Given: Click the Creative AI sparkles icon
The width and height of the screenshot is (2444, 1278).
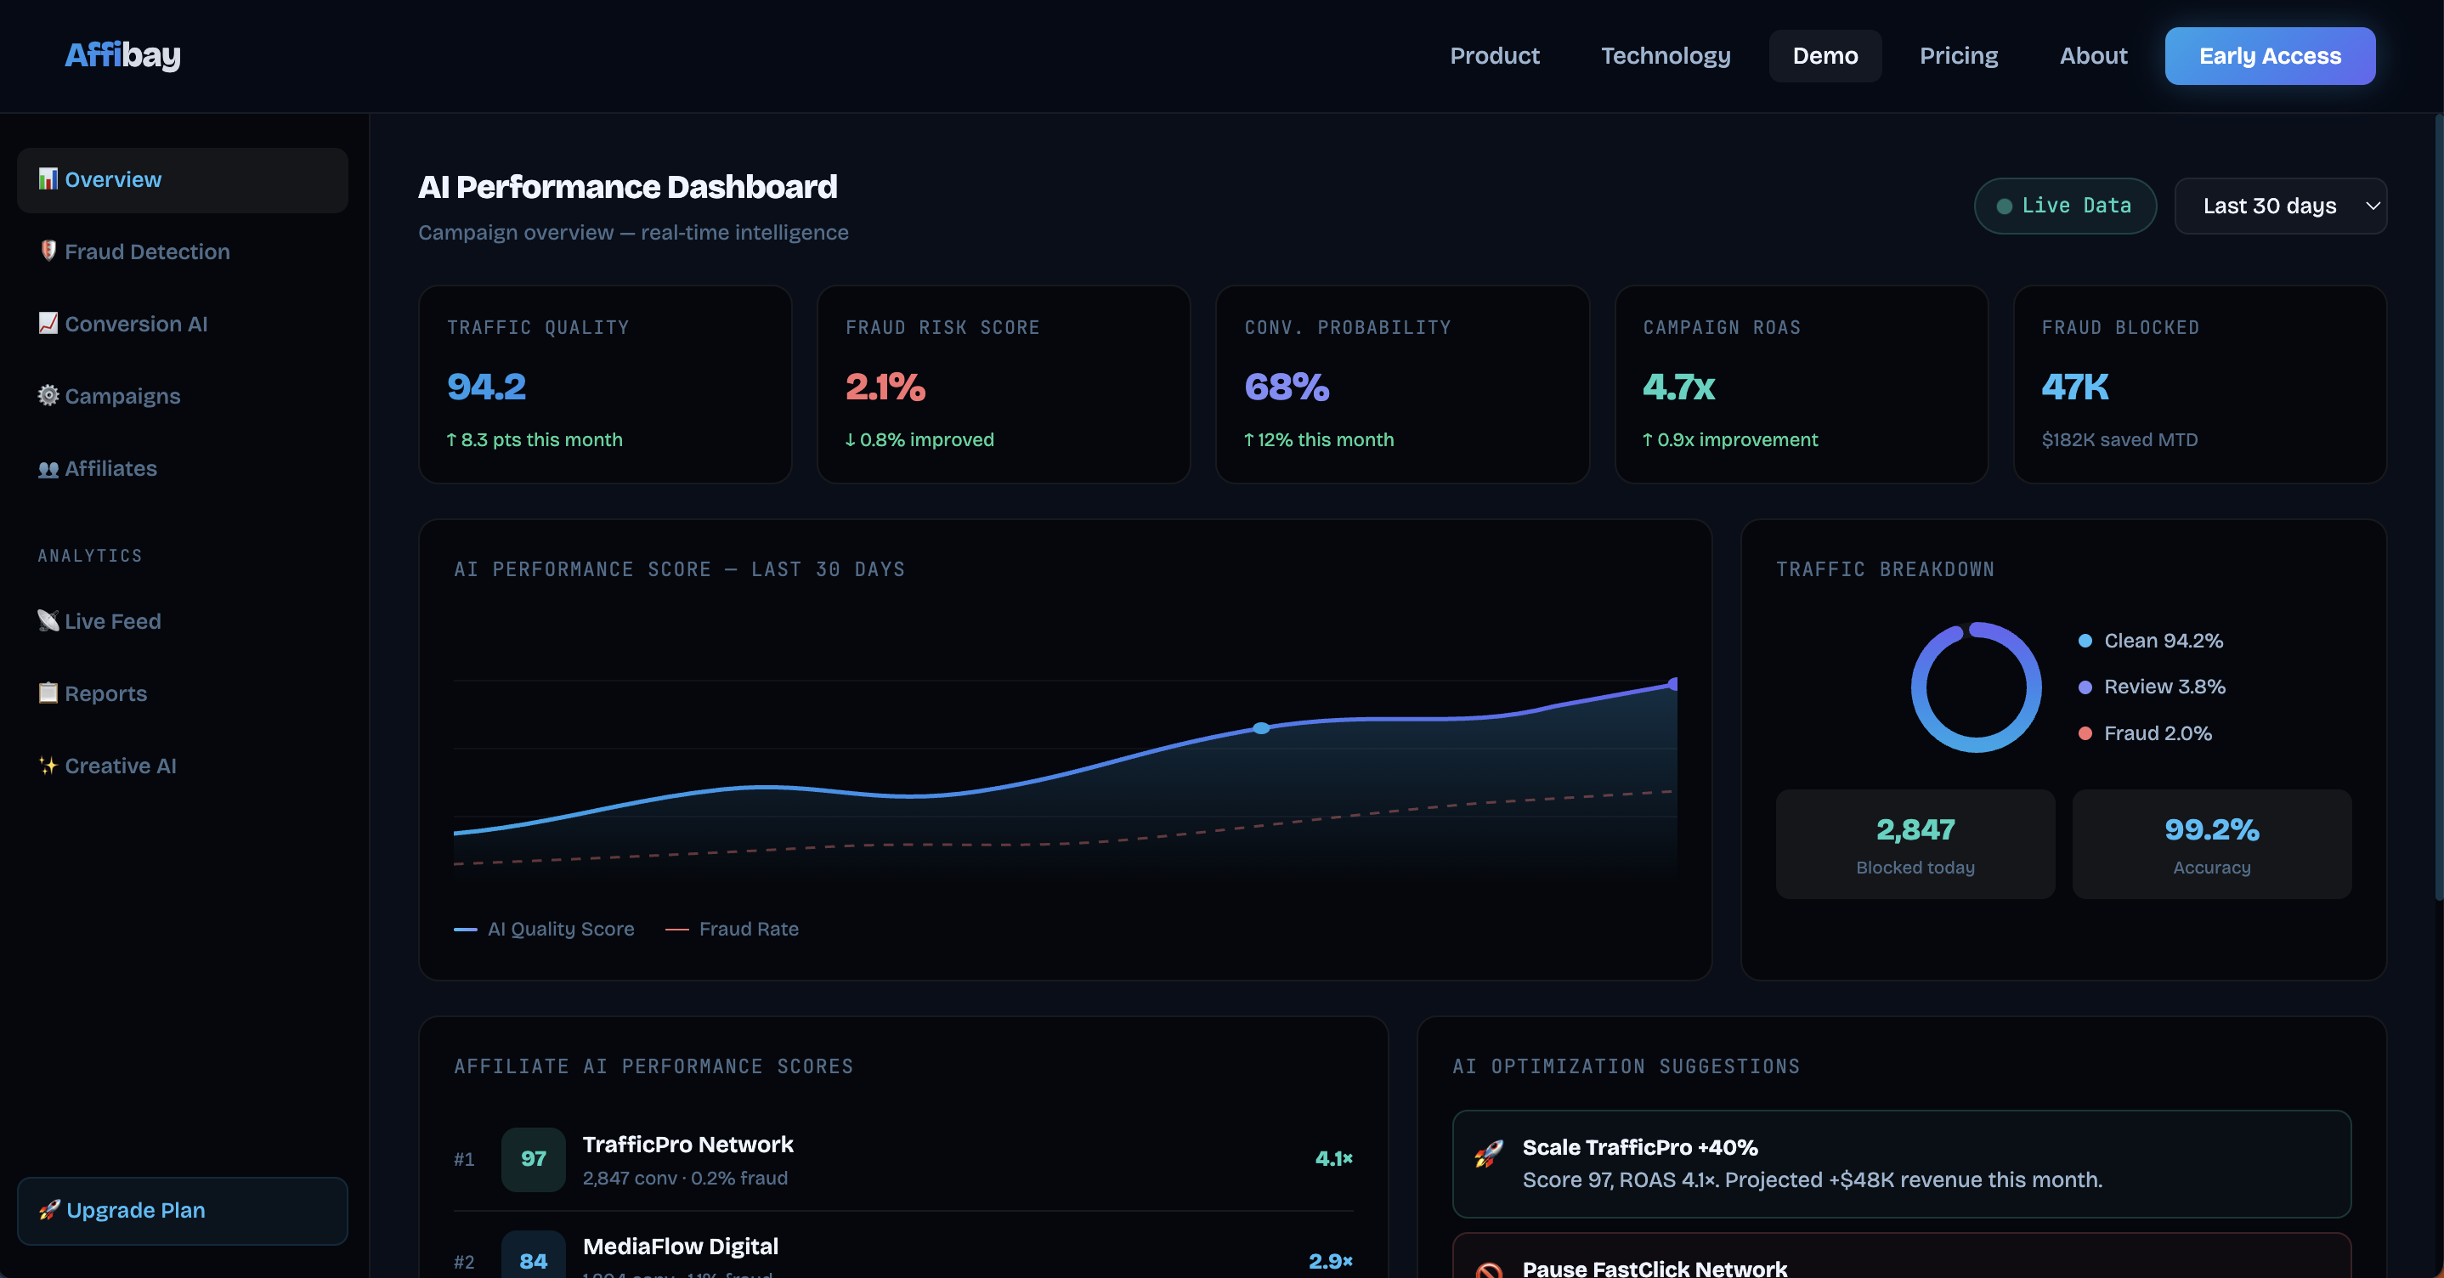Looking at the screenshot, I should [x=48, y=766].
